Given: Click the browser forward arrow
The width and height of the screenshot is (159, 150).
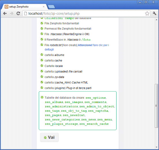Looking at the screenshot, I should coord(12,13).
